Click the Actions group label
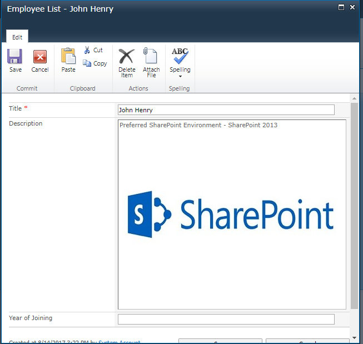 tap(138, 88)
